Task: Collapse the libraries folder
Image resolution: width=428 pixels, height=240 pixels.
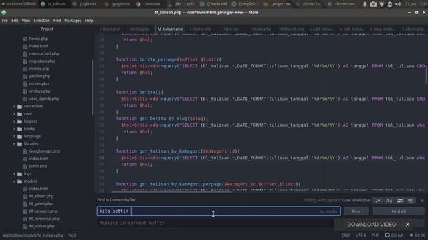Action: tap(31, 144)
